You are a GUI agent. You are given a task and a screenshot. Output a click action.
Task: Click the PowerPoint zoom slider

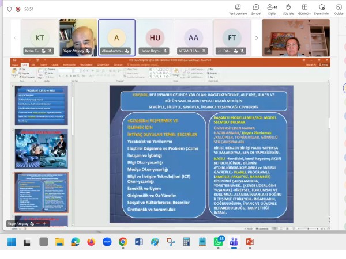(308, 229)
